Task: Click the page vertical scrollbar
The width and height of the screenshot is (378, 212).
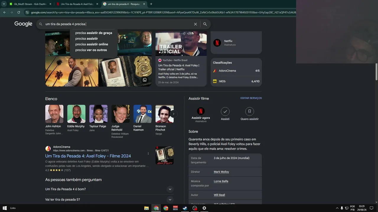Action: point(376,72)
